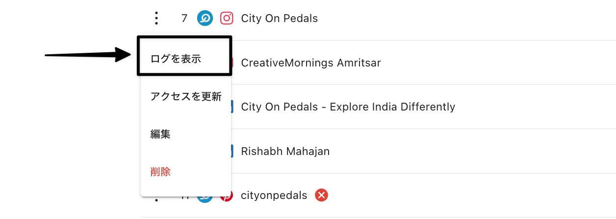Click the Pinterest icon before cityonpedals
Viewport: 616px width, 219px height.
228,197
